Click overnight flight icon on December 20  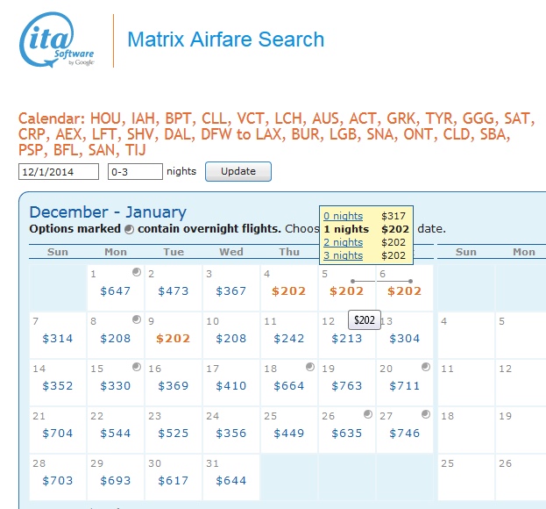[x=425, y=367]
